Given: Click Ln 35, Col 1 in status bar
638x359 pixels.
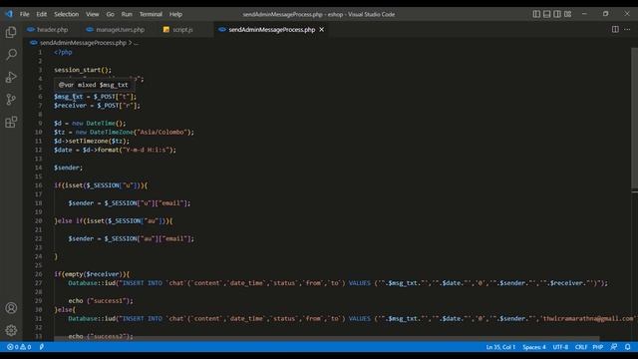Looking at the screenshot, I should (500, 347).
